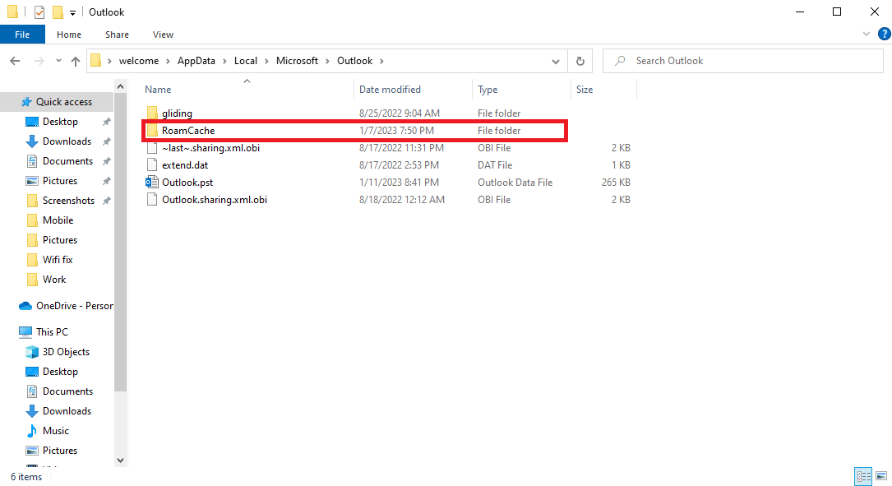Image resolution: width=892 pixels, height=486 pixels.
Task: Expand the address bar history dropdown
Action: pyautogui.click(x=555, y=61)
